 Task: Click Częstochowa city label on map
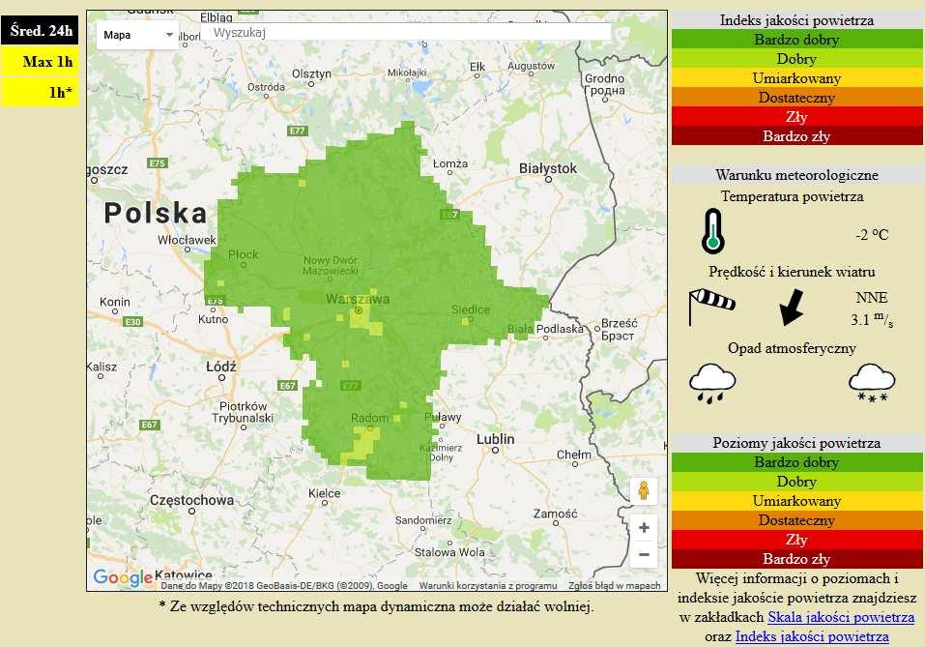[191, 500]
